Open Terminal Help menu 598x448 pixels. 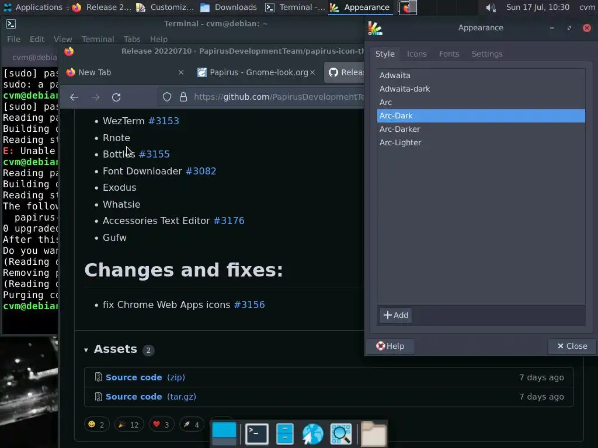point(159,39)
